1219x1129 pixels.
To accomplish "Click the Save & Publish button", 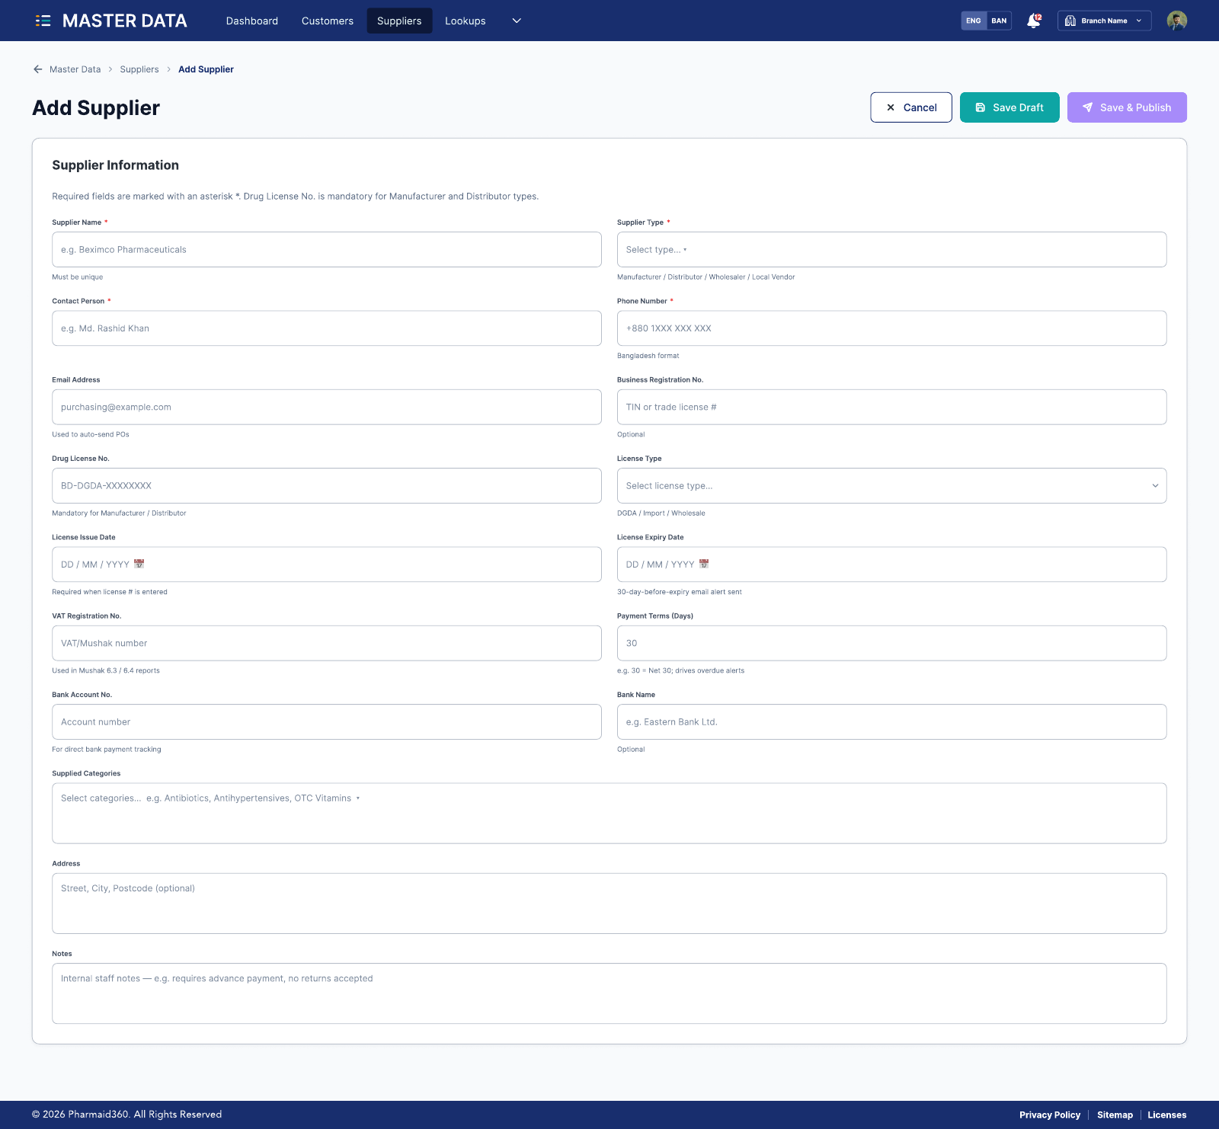I will [x=1127, y=107].
